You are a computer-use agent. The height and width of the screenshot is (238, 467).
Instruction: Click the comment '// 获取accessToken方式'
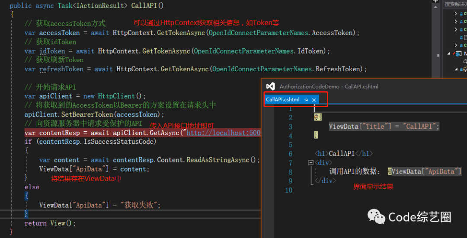click(65, 23)
